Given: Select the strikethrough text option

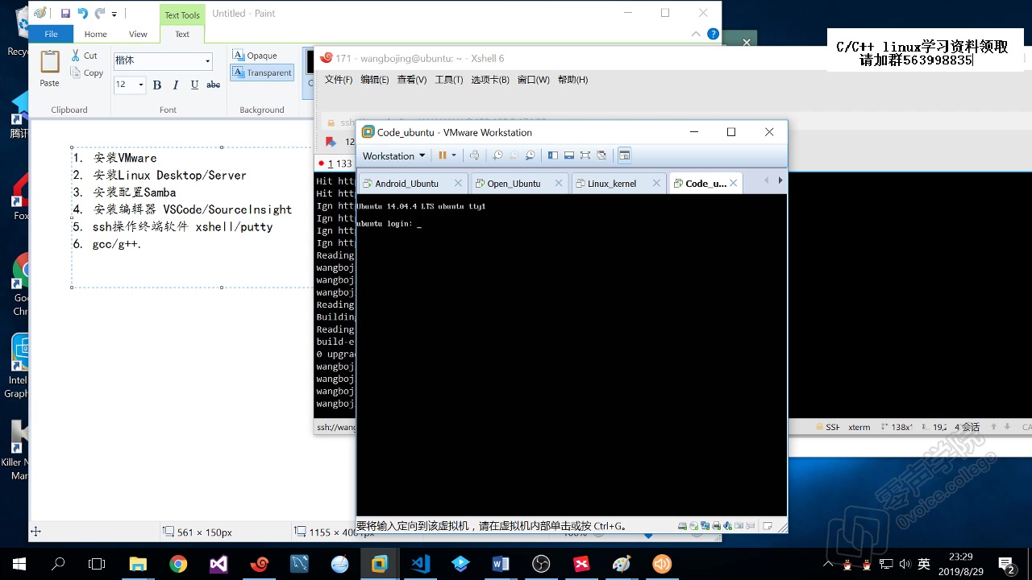Looking at the screenshot, I should [212, 85].
